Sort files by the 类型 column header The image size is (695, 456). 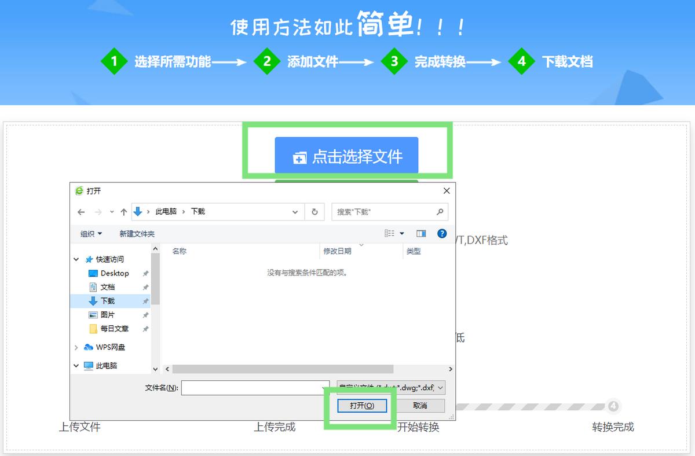[414, 251]
